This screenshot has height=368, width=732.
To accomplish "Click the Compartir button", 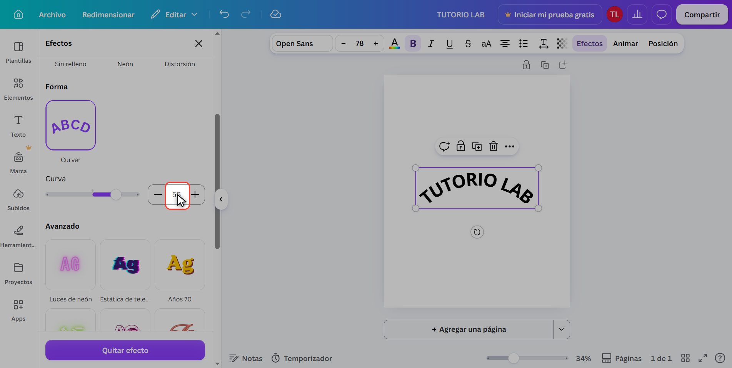I will click(702, 15).
